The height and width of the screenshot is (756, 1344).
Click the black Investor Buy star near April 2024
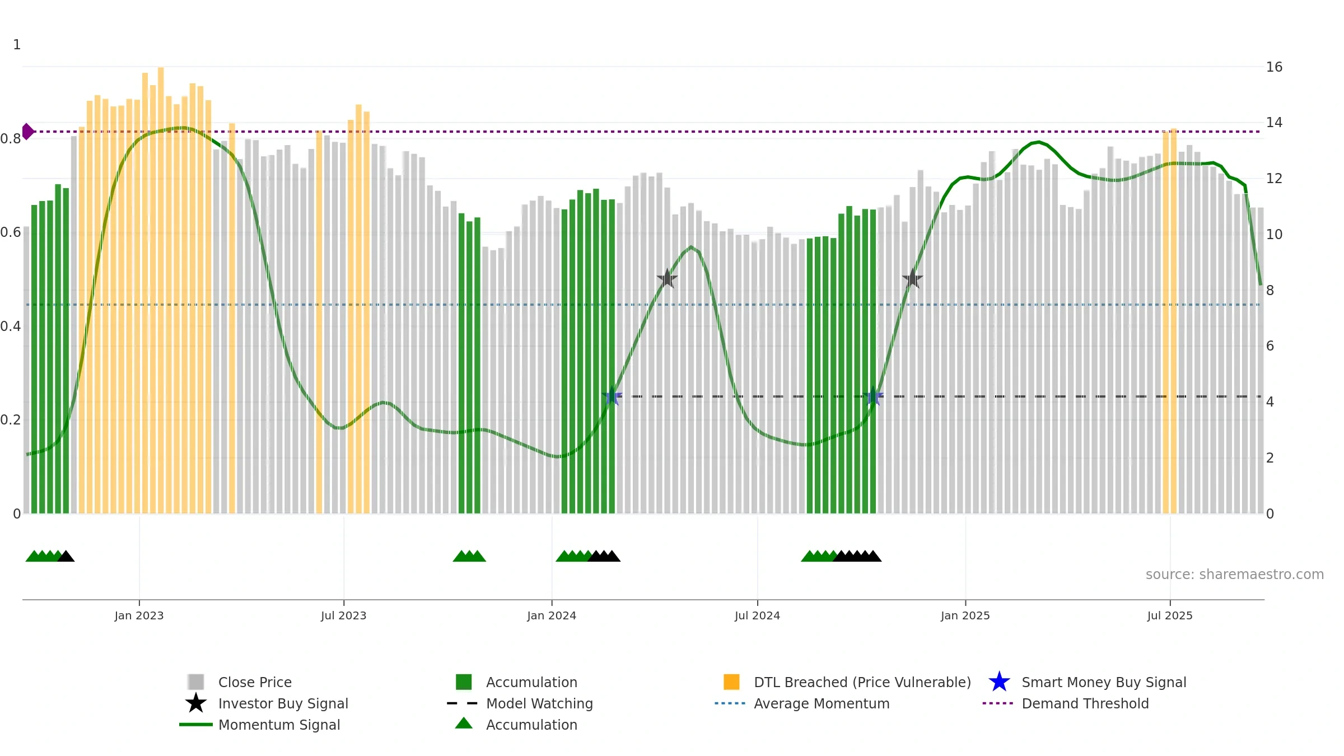[x=667, y=278]
